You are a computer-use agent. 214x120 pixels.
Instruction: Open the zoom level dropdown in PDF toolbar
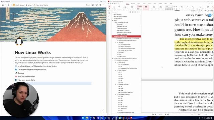click(x=169, y=7)
